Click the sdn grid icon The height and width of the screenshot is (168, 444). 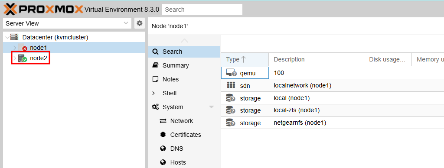coord(231,85)
